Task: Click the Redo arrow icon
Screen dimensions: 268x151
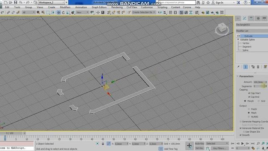Action: (28, 3)
